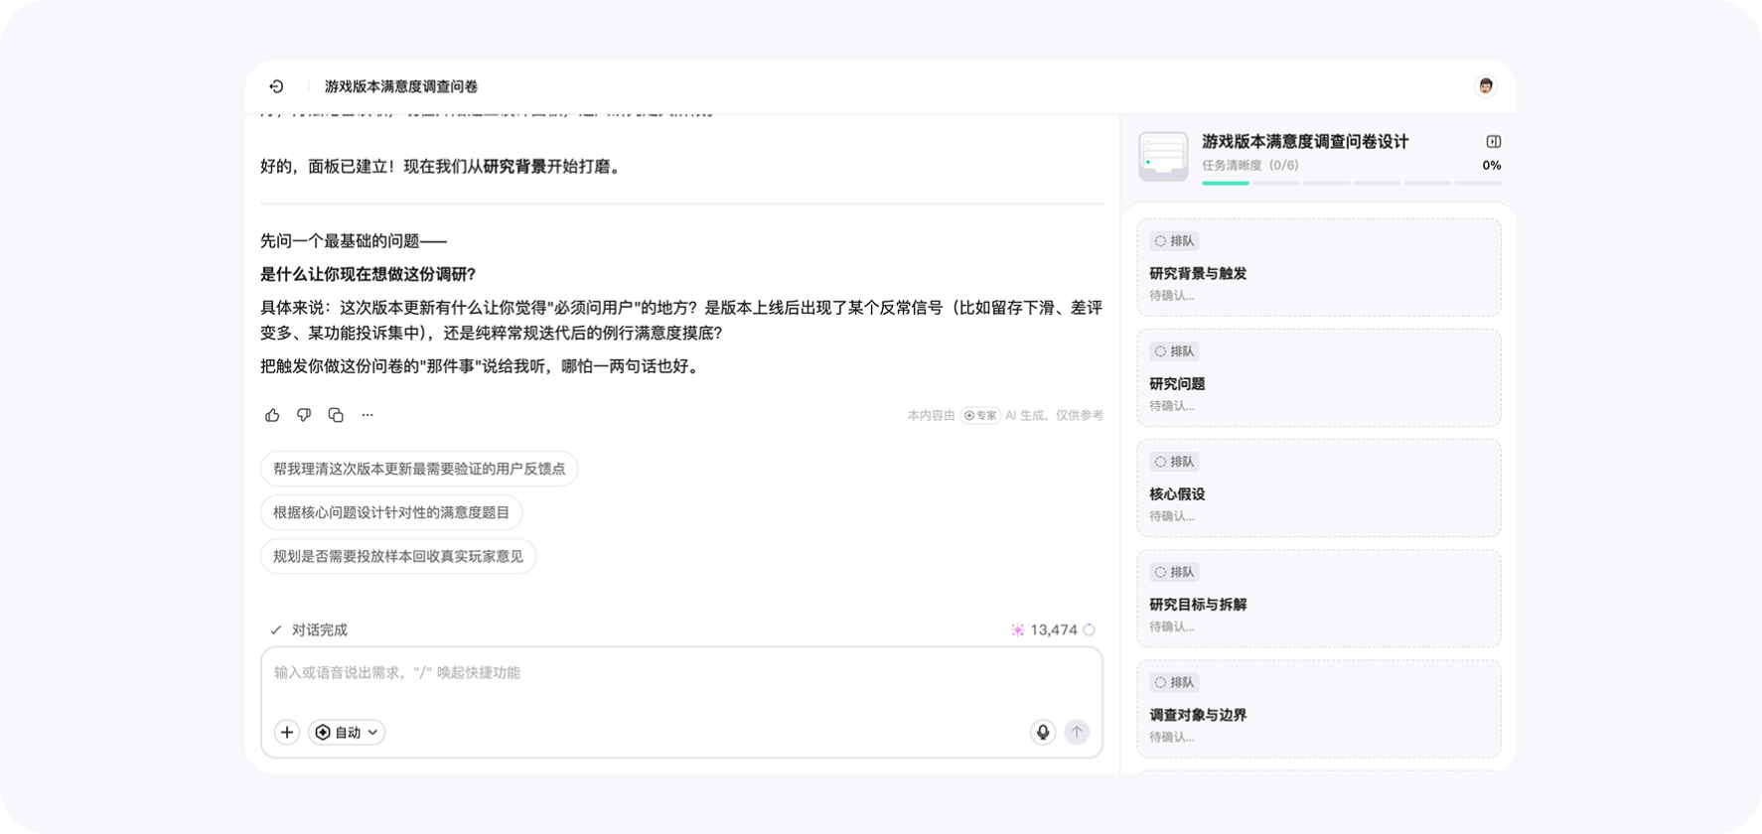This screenshot has height=834, width=1762.
Task: Click the 任务清晰度 progress bar
Action: [1352, 183]
